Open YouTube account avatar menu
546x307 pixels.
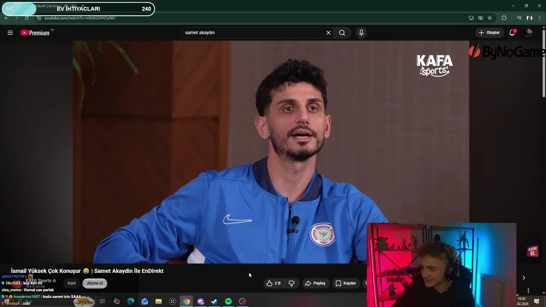click(x=529, y=33)
